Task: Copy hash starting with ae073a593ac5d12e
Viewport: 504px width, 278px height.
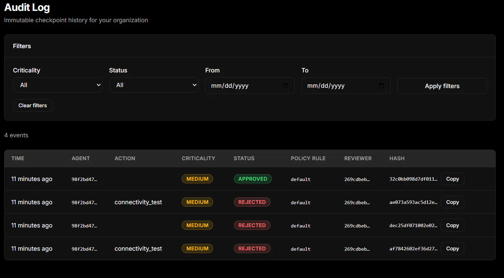Action: pos(452,202)
